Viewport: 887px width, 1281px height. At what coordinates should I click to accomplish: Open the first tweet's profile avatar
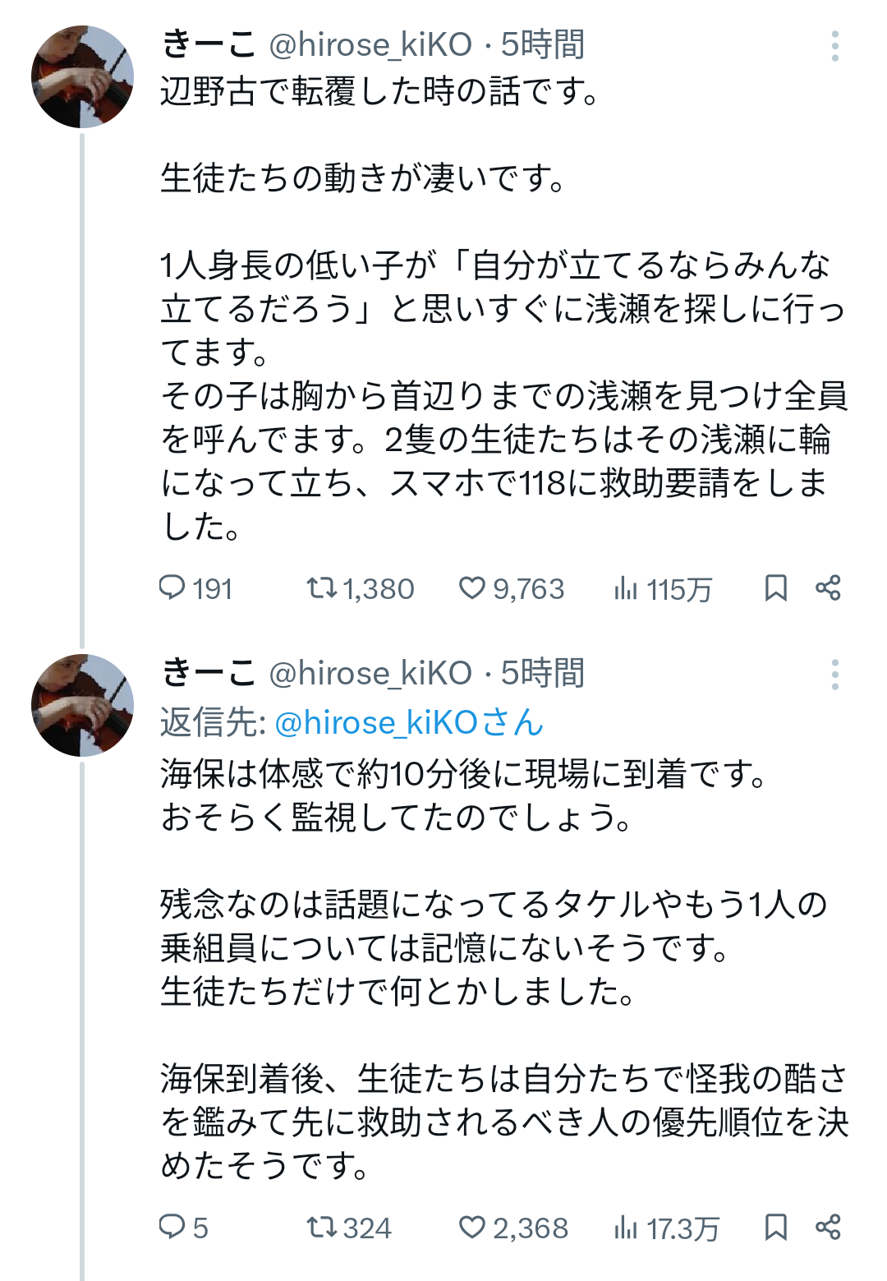pyautogui.click(x=82, y=76)
